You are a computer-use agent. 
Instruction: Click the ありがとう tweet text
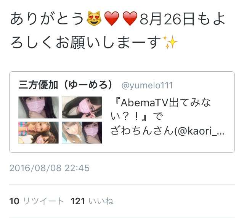47,19
